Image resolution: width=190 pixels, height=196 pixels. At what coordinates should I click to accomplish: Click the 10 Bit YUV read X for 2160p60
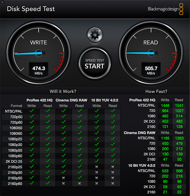pos(113,184)
